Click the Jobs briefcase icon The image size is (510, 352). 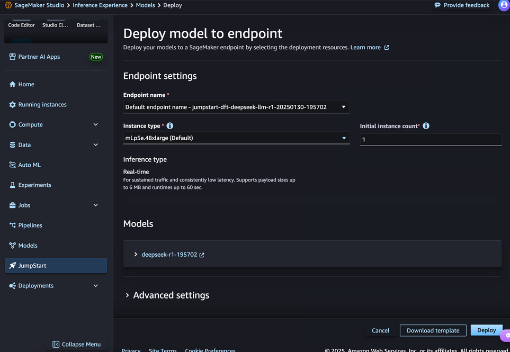coord(12,205)
